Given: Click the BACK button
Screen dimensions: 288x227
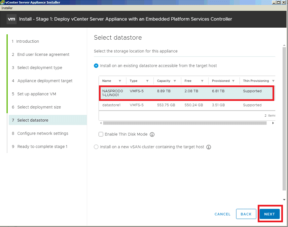Looking at the screenshot, I should [x=246, y=214].
